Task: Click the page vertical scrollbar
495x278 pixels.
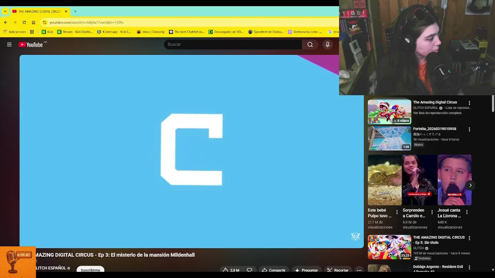Action: tap(493, 104)
